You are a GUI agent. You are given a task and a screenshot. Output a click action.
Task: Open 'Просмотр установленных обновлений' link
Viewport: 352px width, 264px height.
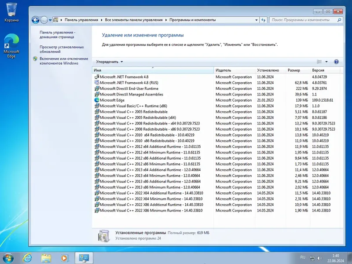pyautogui.click(x=62, y=49)
